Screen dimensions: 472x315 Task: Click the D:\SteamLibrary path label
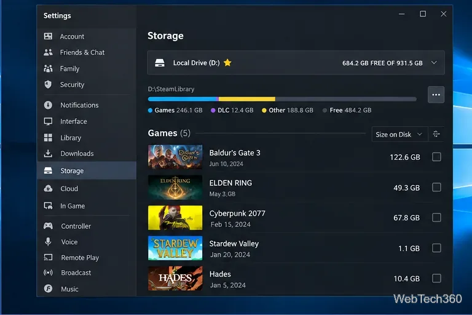[171, 89]
